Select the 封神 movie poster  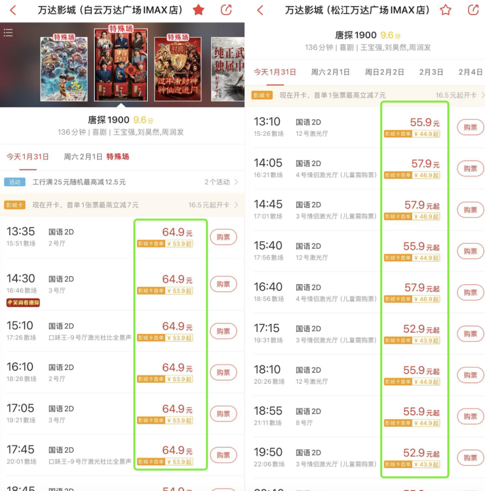coord(178,68)
